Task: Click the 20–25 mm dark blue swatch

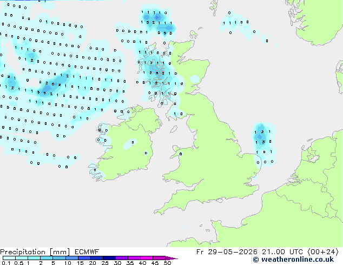Action: 96,258
